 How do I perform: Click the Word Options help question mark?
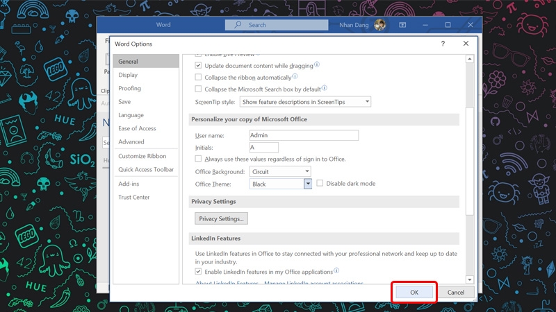click(x=443, y=44)
